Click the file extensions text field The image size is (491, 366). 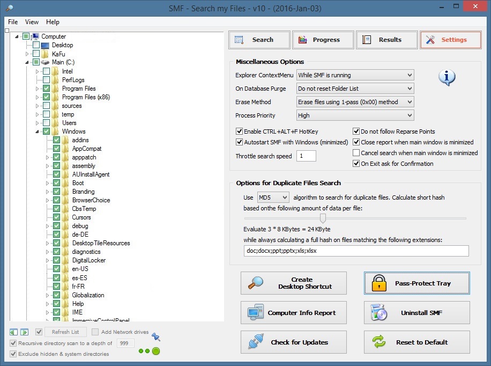pyautogui.click(x=356, y=251)
